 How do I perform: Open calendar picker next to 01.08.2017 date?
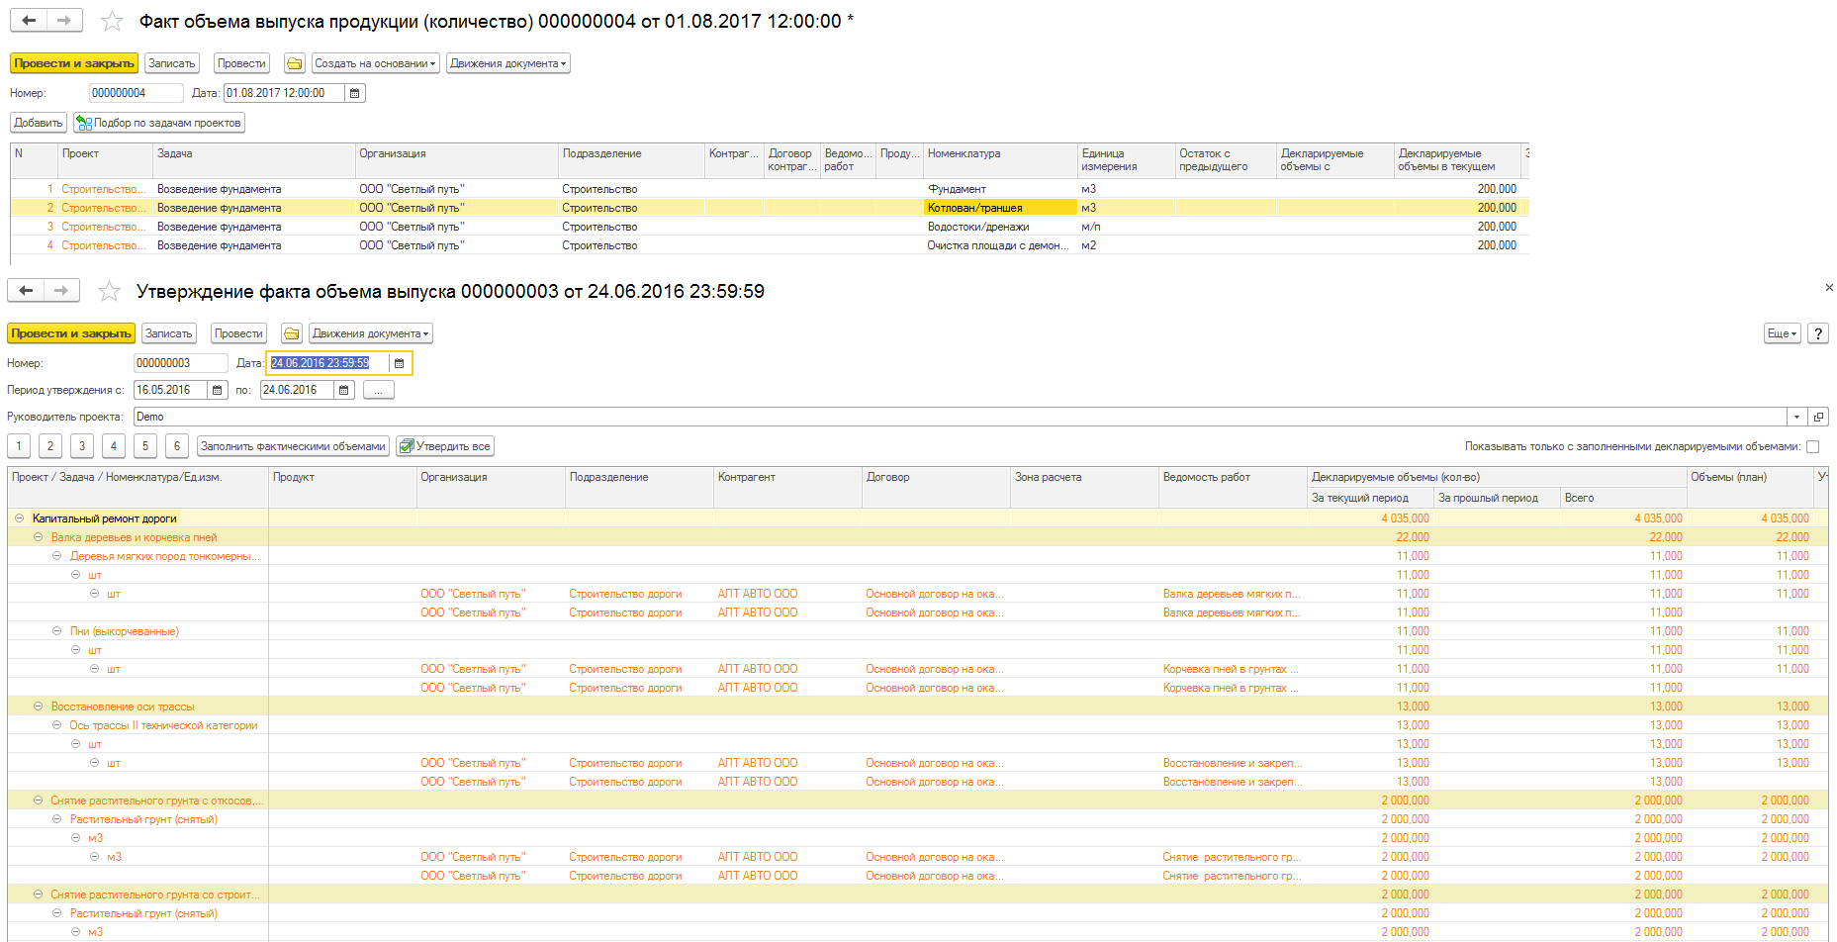point(355,93)
